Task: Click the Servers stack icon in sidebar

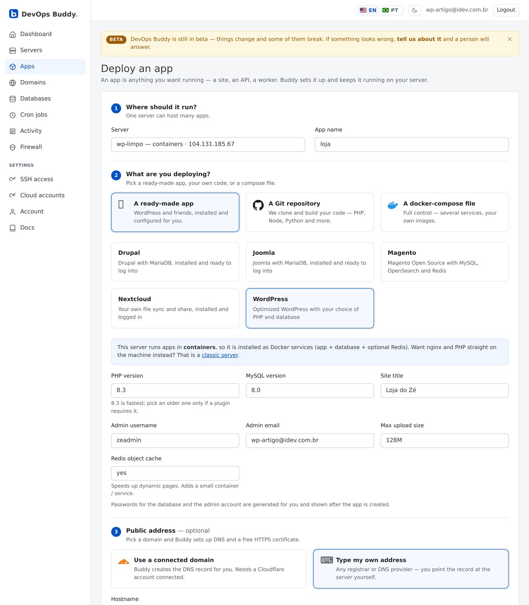Action: (x=12, y=50)
